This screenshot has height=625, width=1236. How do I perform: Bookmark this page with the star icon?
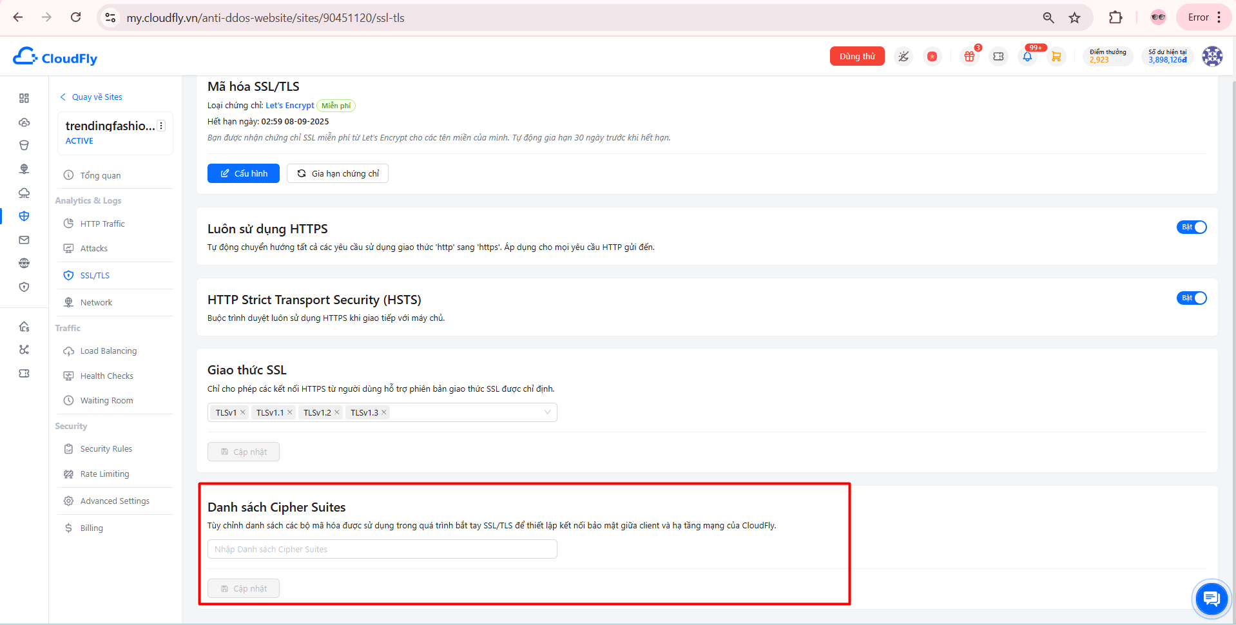(1074, 17)
